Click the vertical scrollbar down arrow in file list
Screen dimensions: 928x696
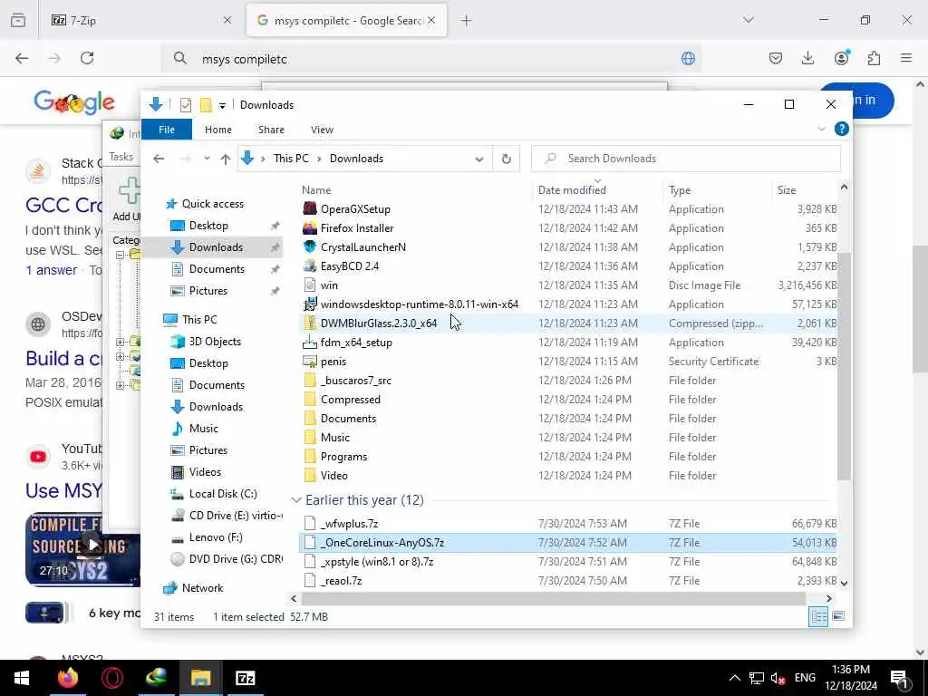(844, 583)
